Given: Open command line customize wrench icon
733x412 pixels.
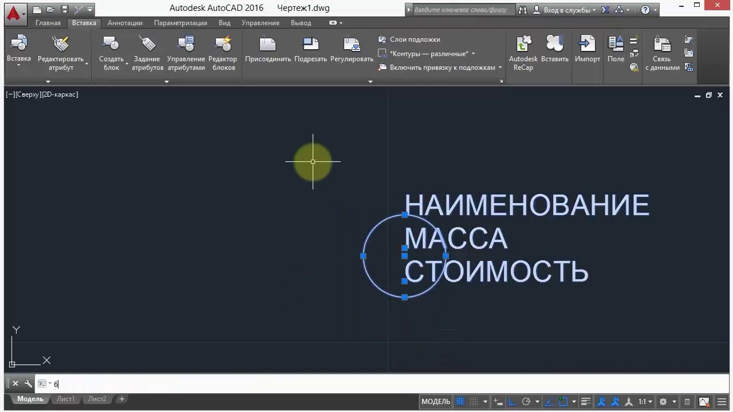Looking at the screenshot, I should 28,384.
